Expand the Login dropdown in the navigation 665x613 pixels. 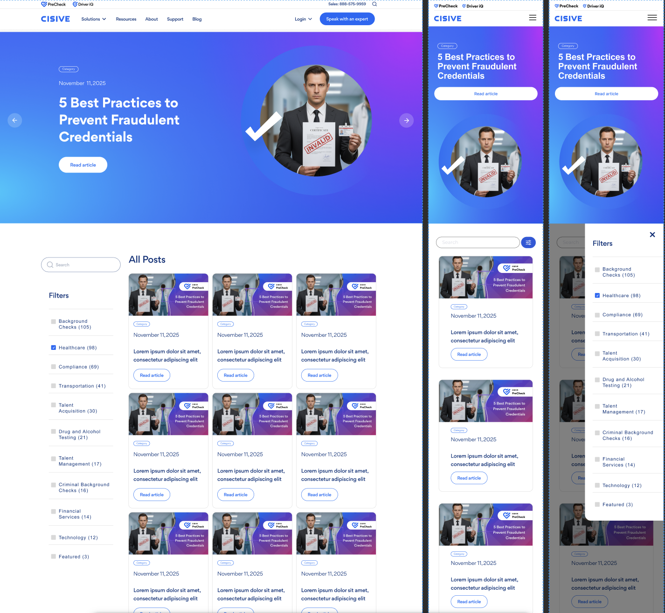point(303,19)
